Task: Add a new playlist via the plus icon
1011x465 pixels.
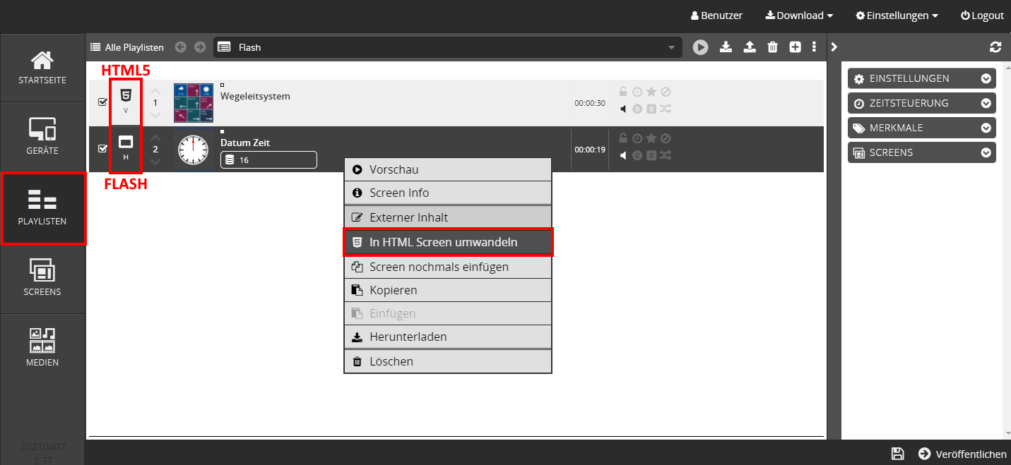Action: 795,47
